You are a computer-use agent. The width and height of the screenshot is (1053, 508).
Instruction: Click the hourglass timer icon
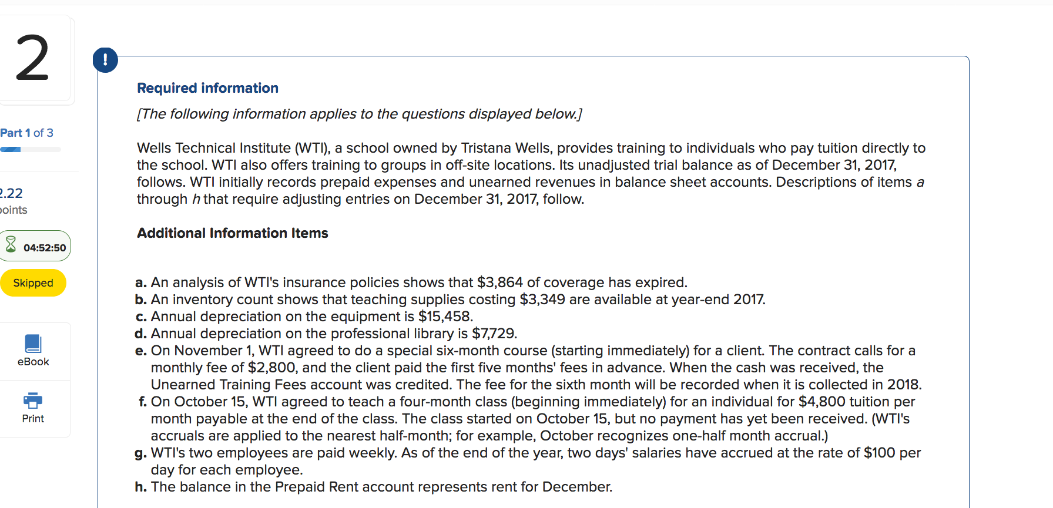(11, 244)
